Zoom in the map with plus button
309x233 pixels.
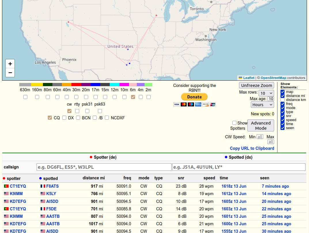[x=10, y=64]
